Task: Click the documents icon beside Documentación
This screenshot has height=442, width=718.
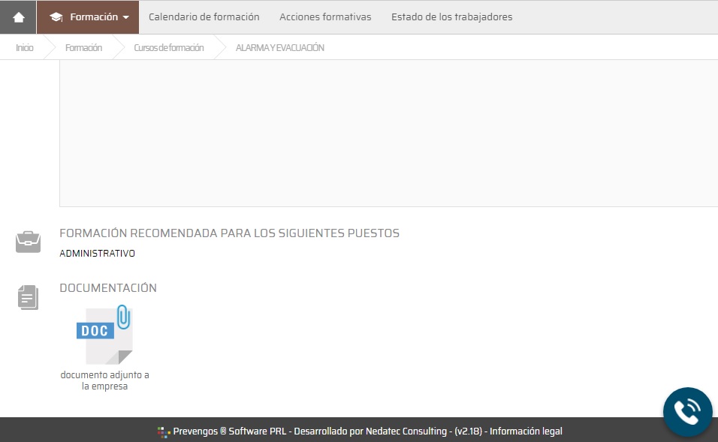Action: [x=28, y=297]
